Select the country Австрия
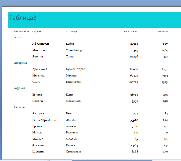The width and height of the screenshot is (181, 161). pyautogui.click(x=38, y=114)
